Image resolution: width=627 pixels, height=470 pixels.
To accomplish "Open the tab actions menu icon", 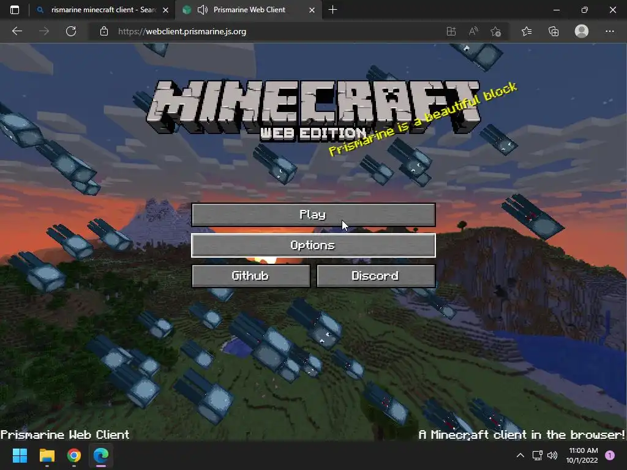I will (x=15, y=10).
